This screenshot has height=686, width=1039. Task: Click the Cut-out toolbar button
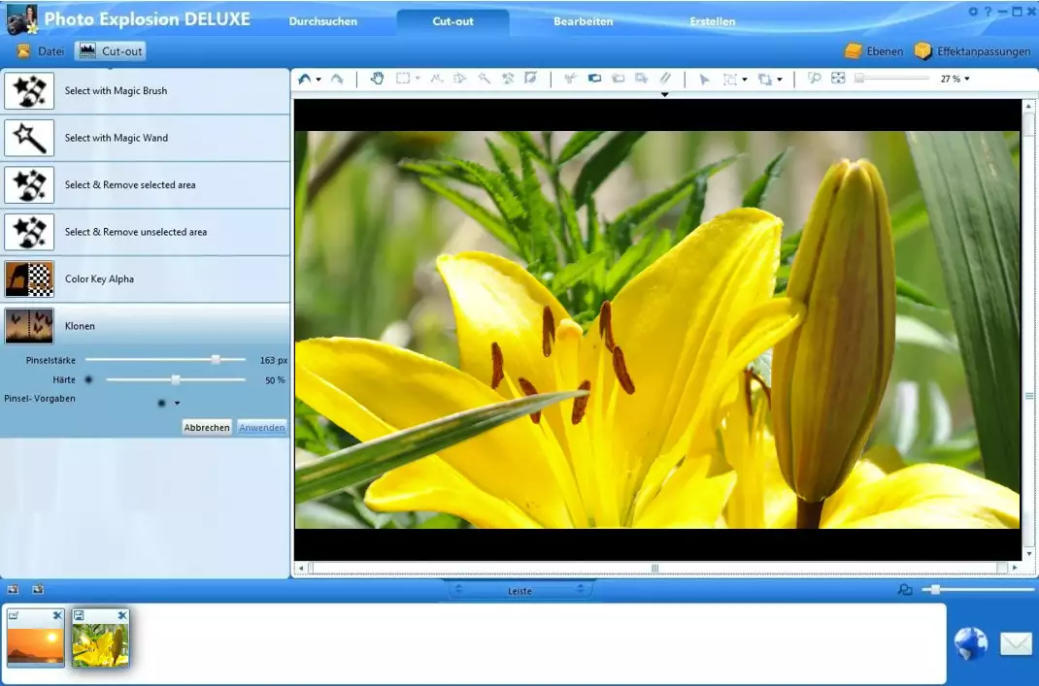click(x=111, y=51)
